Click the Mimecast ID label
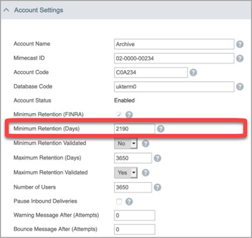The width and height of the screenshot is (252, 238). pyautogui.click(x=29, y=58)
